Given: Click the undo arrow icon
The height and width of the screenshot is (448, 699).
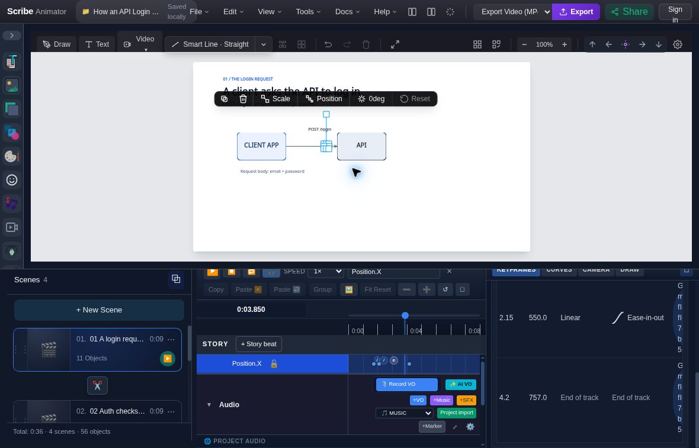Looking at the screenshot, I should tap(328, 44).
